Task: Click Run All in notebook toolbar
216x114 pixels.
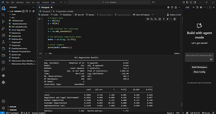Action: pyautogui.click(x=79, y=15)
